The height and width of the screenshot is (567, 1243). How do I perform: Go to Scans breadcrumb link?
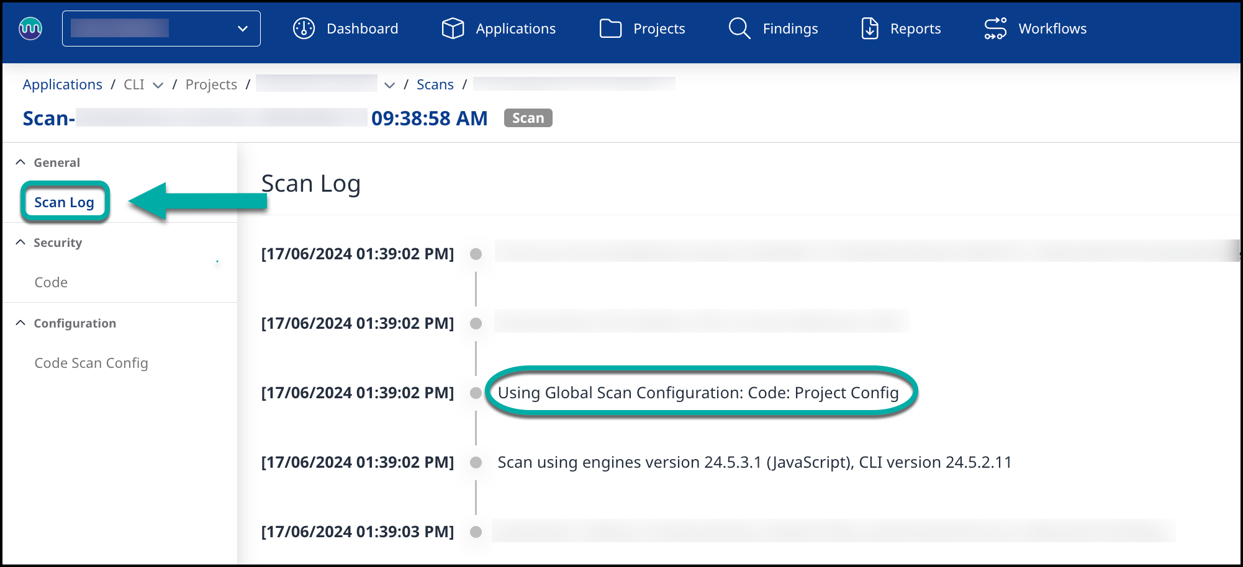point(435,84)
